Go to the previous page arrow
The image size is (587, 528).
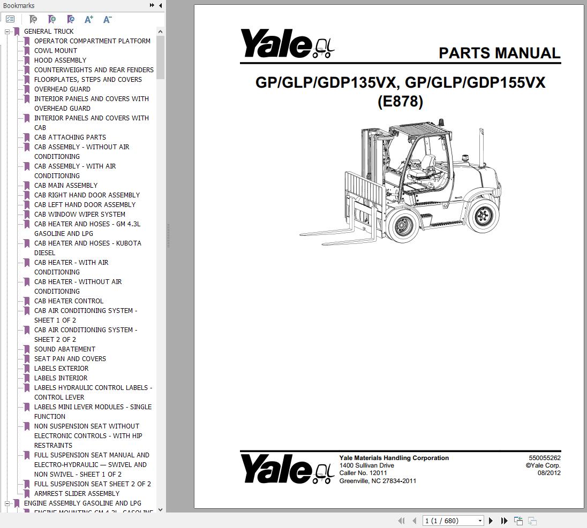click(x=415, y=521)
